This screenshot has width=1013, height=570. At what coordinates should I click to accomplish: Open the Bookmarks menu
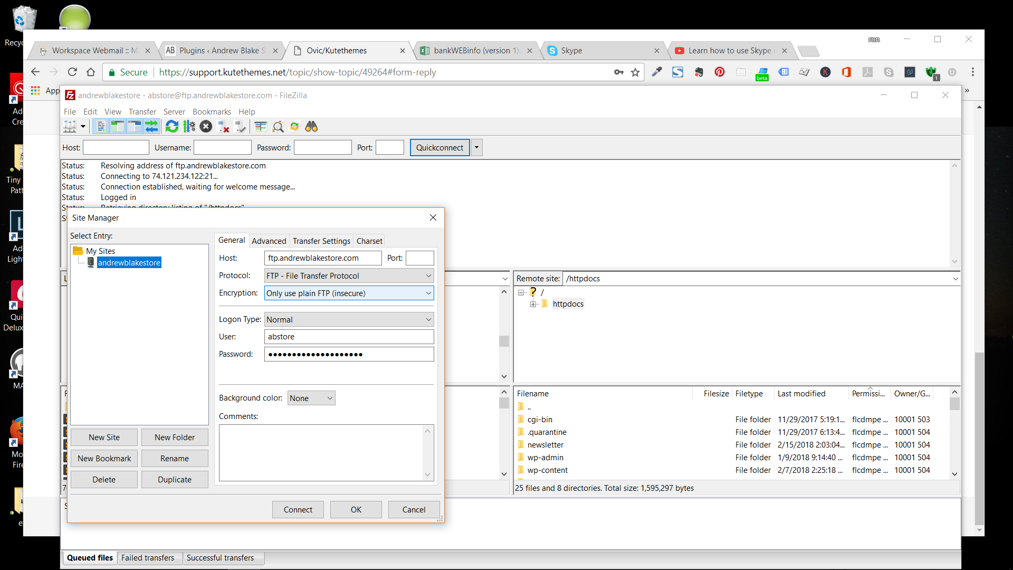pos(212,112)
